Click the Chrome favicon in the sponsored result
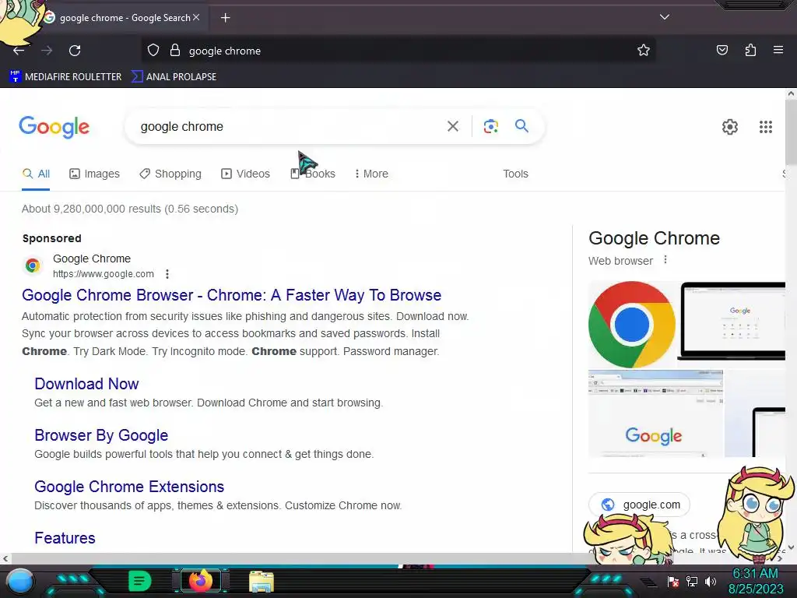This screenshot has height=598, width=797. tap(33, 266)
